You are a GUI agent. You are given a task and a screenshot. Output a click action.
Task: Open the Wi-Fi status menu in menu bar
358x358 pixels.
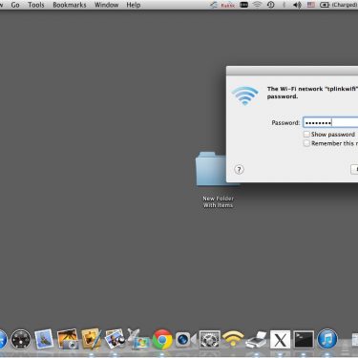click(x=257, y=5)
